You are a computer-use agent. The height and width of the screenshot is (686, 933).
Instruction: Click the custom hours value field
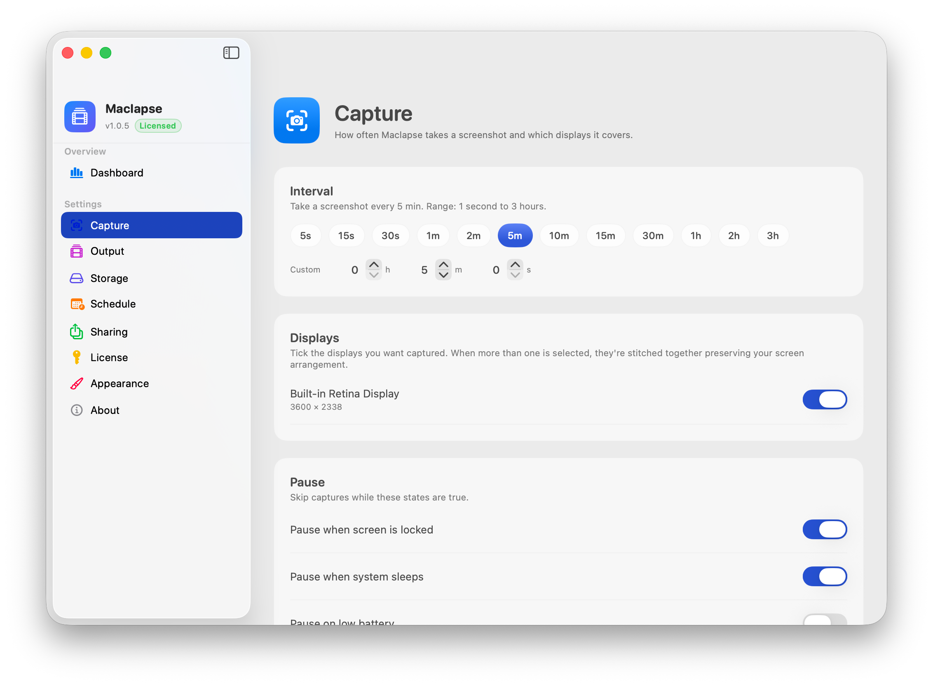(x=355, y=270)
